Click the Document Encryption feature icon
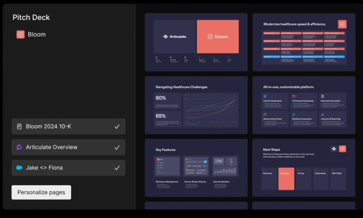This screenshot has width=363, height=218. (323, 96)
